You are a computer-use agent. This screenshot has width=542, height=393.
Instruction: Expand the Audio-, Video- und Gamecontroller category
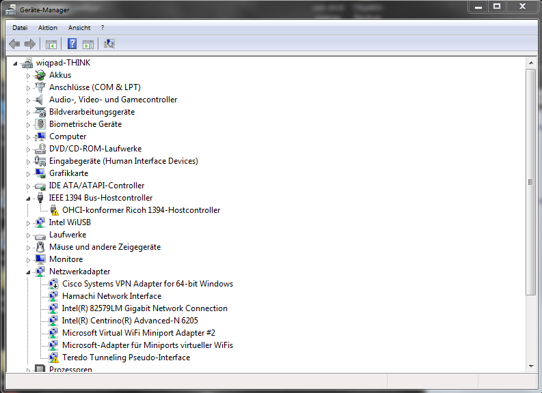click(28, 100)
